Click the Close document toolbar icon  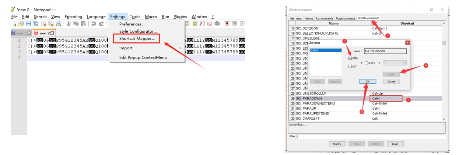pos(43,24)
